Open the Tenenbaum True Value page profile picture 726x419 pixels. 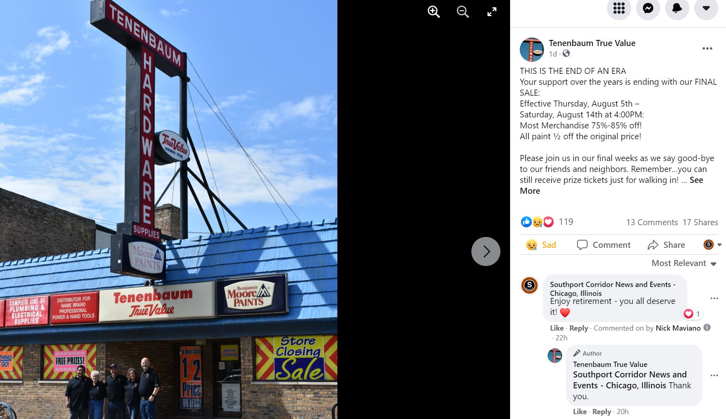(x=532, y=50)
